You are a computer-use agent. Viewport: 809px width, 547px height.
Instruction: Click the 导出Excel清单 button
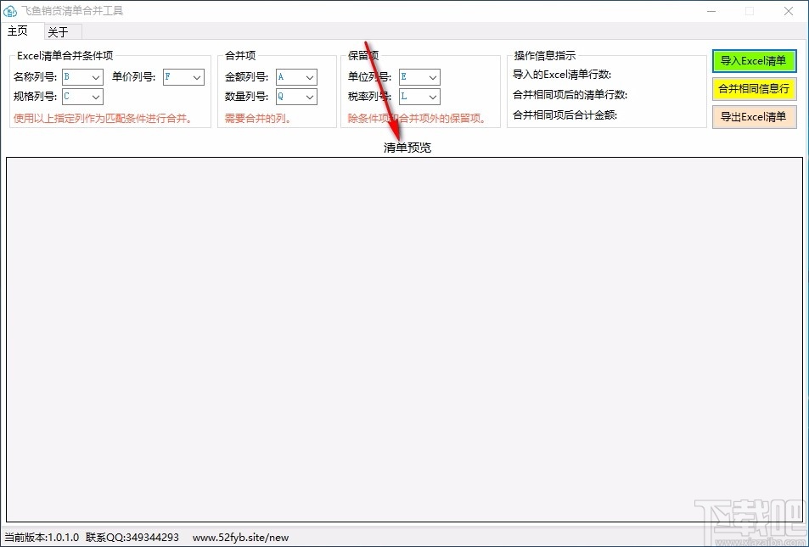point(754,116)
